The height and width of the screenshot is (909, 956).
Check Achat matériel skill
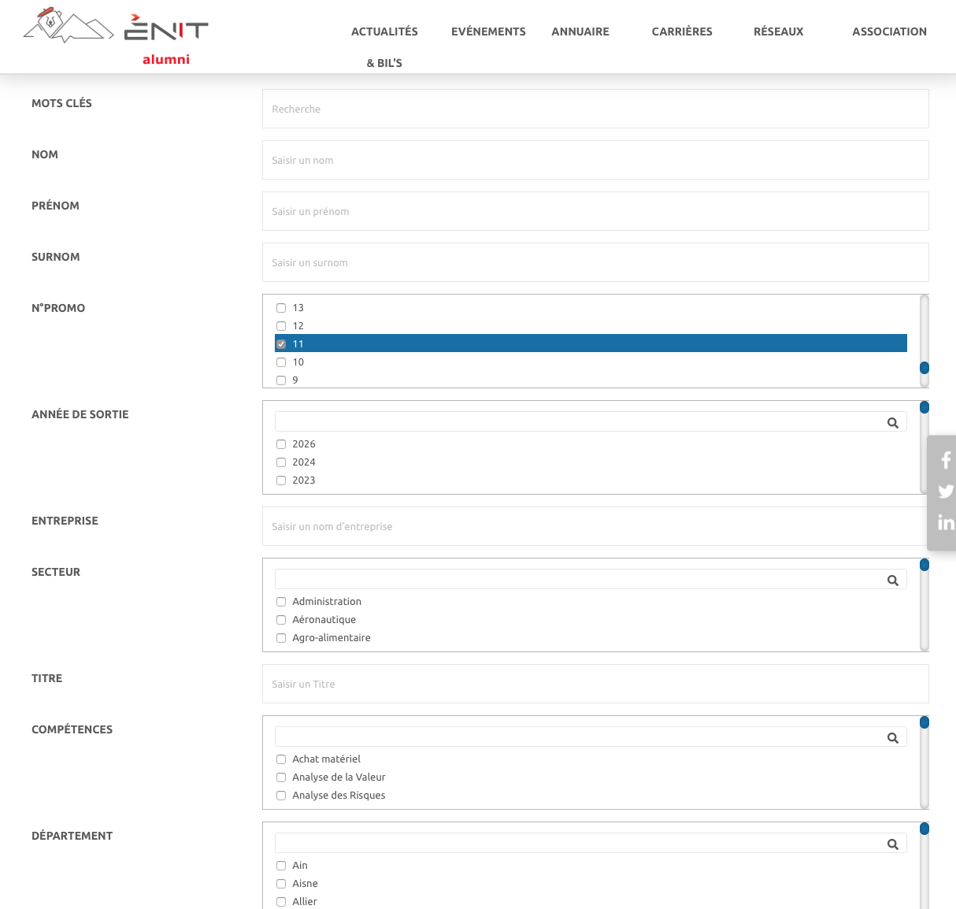click(281, 759)
